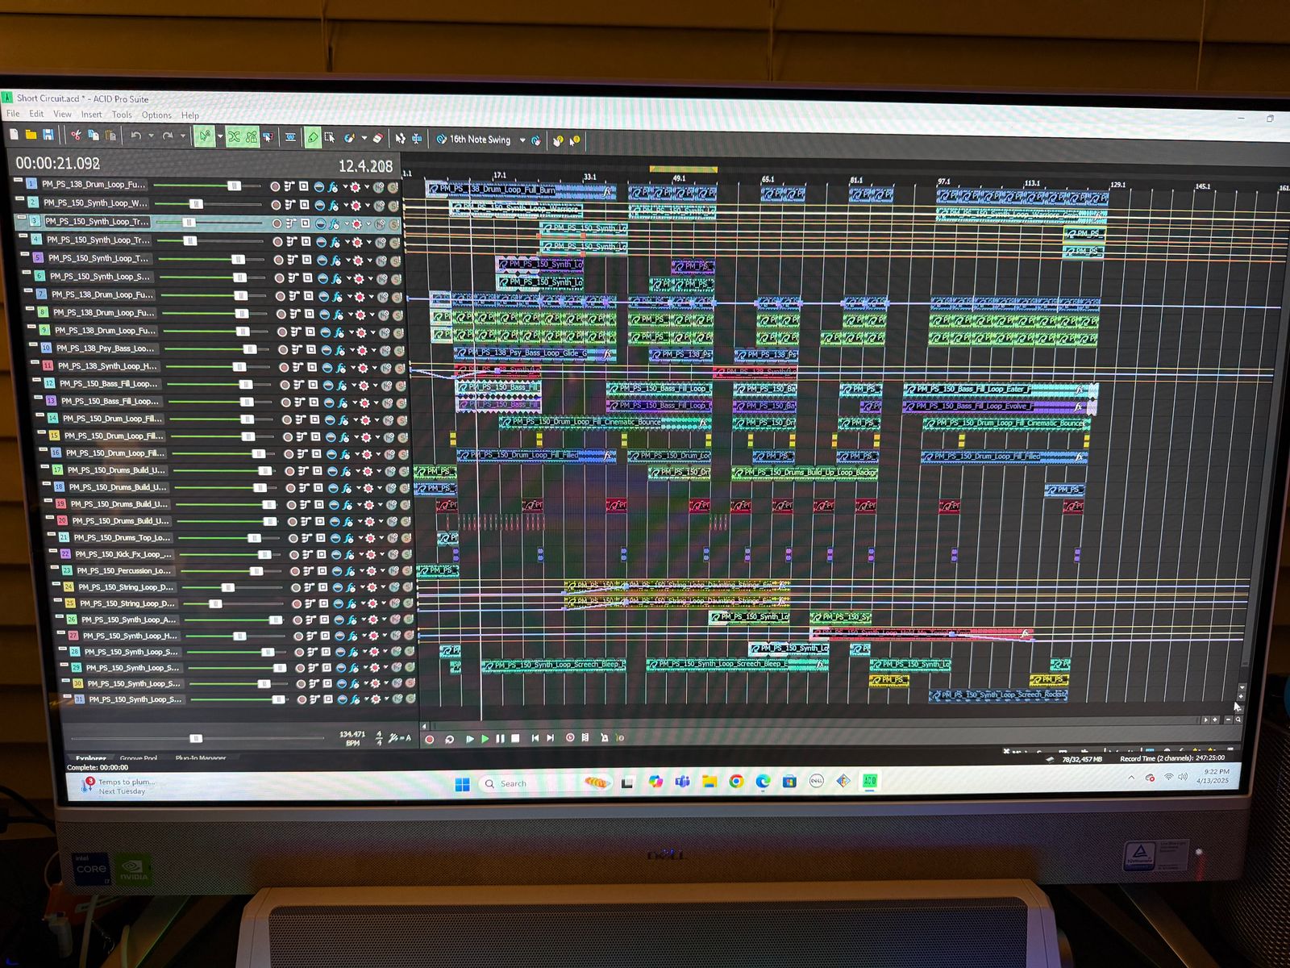
Task: Select the Cut scissors icon
Action: pyautogui.click(x=75, y=135)
